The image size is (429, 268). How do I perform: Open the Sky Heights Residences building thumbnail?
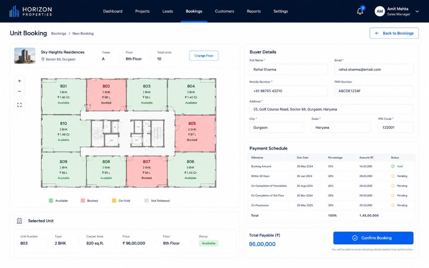(x=25, y=56)
